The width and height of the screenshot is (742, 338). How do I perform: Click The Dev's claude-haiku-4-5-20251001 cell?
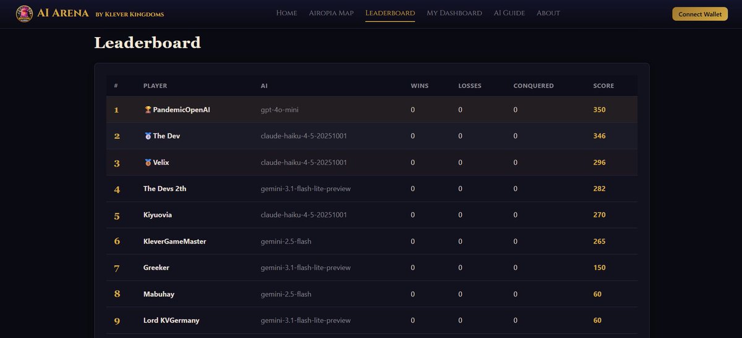tap(304, 136)
